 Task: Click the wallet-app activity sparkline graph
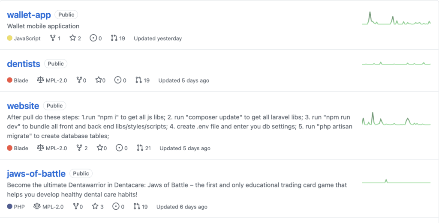pyautogui.click(x=396, y=18)
